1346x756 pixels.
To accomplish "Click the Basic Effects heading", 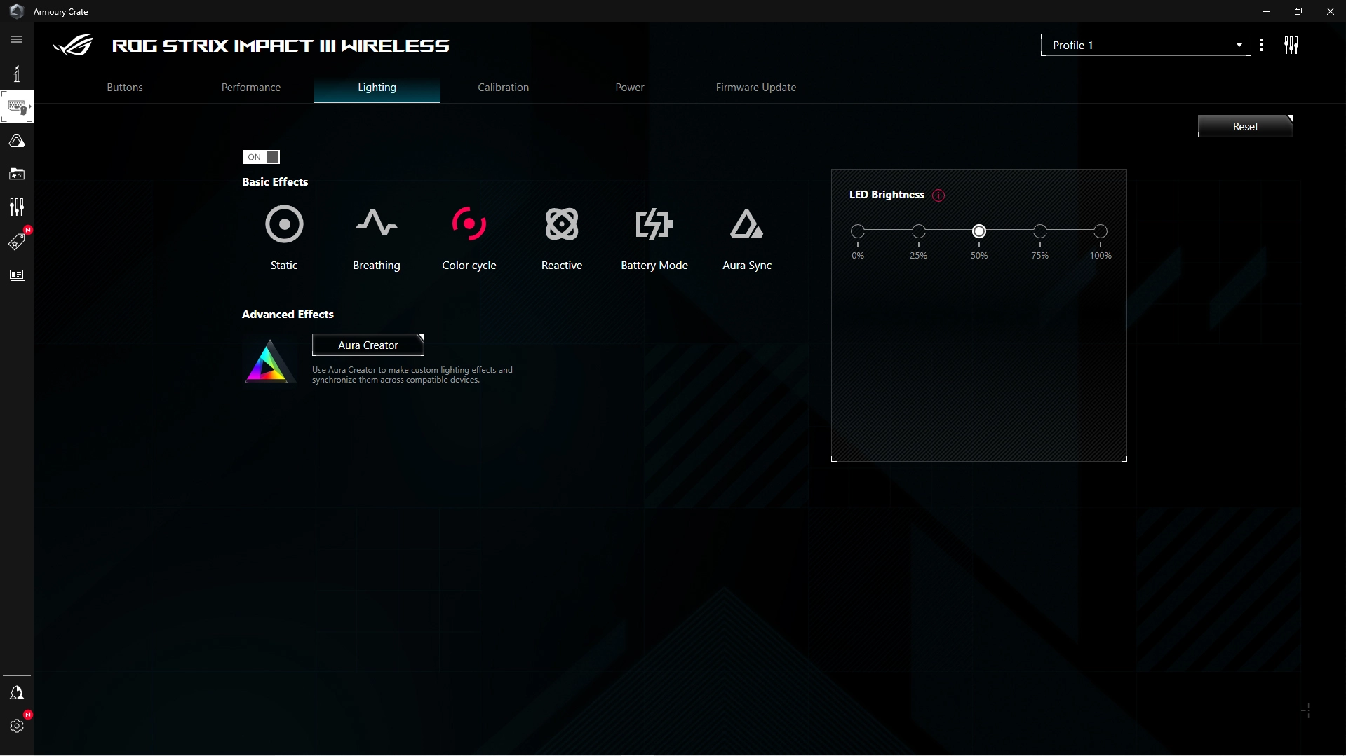I will [275, 181].
